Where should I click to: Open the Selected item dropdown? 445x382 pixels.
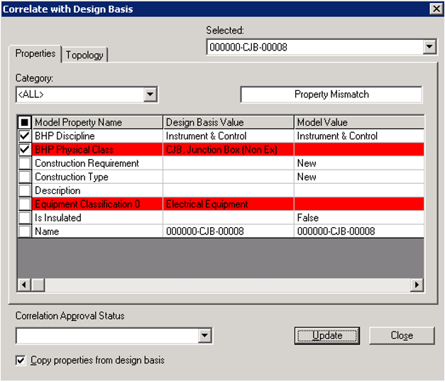pyautogui.click(x=429, y=48)
